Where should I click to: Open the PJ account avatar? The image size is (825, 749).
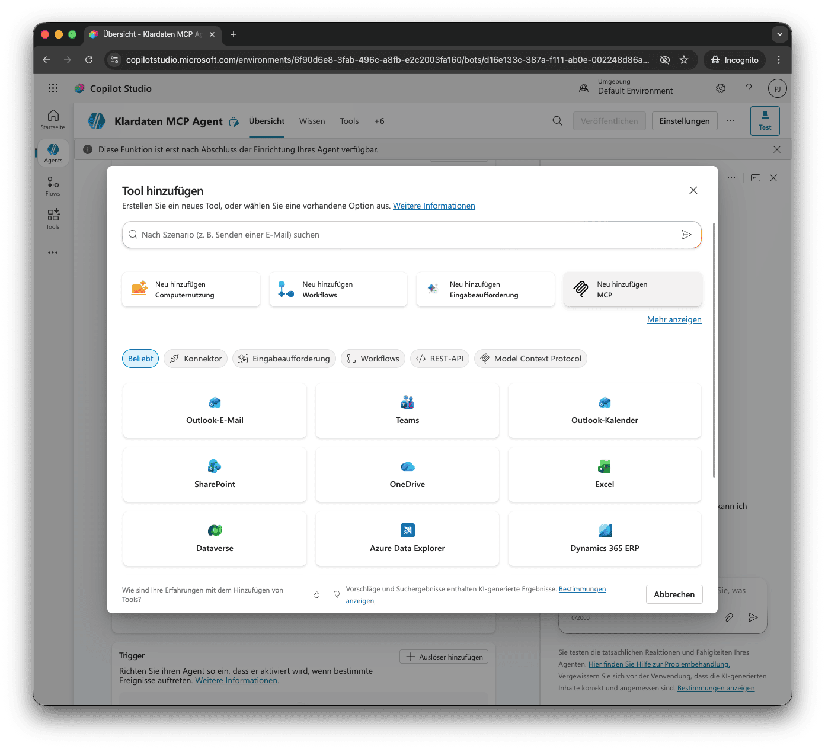pyautogui.click(x=777, y=89)
